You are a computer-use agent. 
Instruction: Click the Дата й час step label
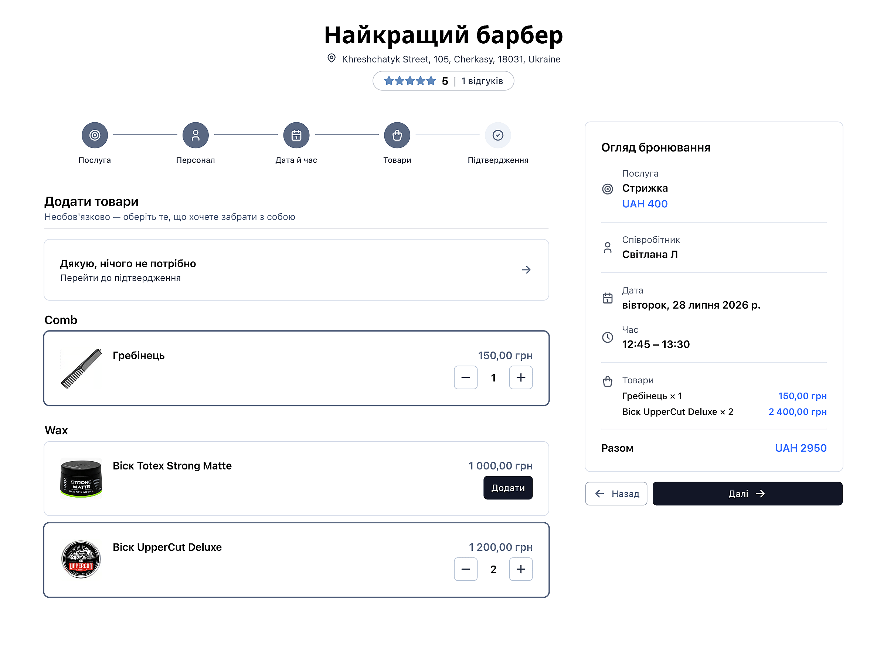point(296,160)
